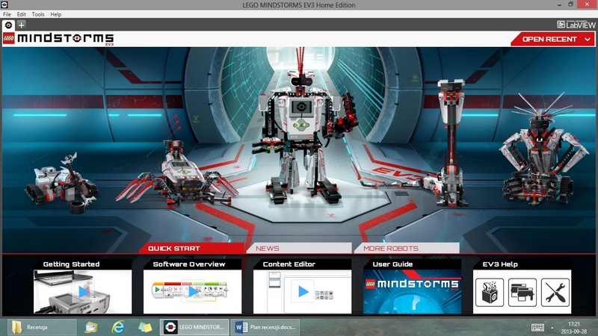Click the window title bar app icon

pyautogui.click(x=4, y=4)
